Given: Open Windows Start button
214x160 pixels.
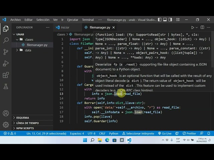Looking at the screenshot, I should click(x=85, y=140).
